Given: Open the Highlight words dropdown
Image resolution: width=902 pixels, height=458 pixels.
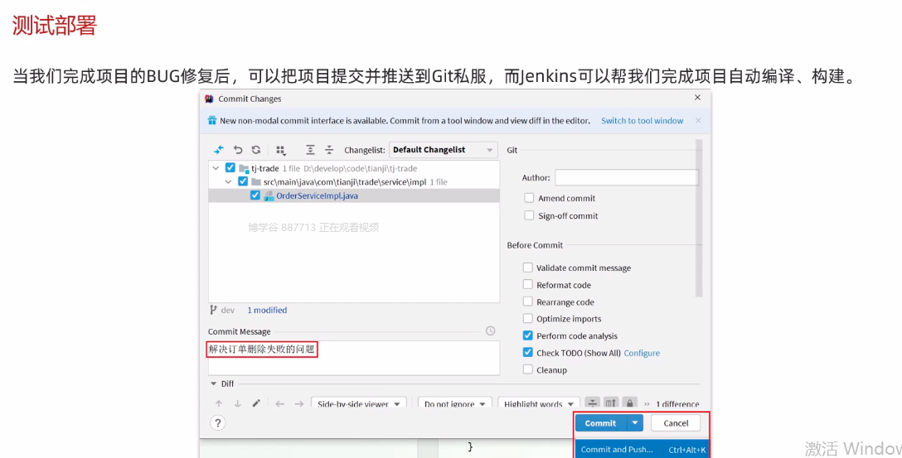Looking at the screenshot, I should (x=539, y=403).
